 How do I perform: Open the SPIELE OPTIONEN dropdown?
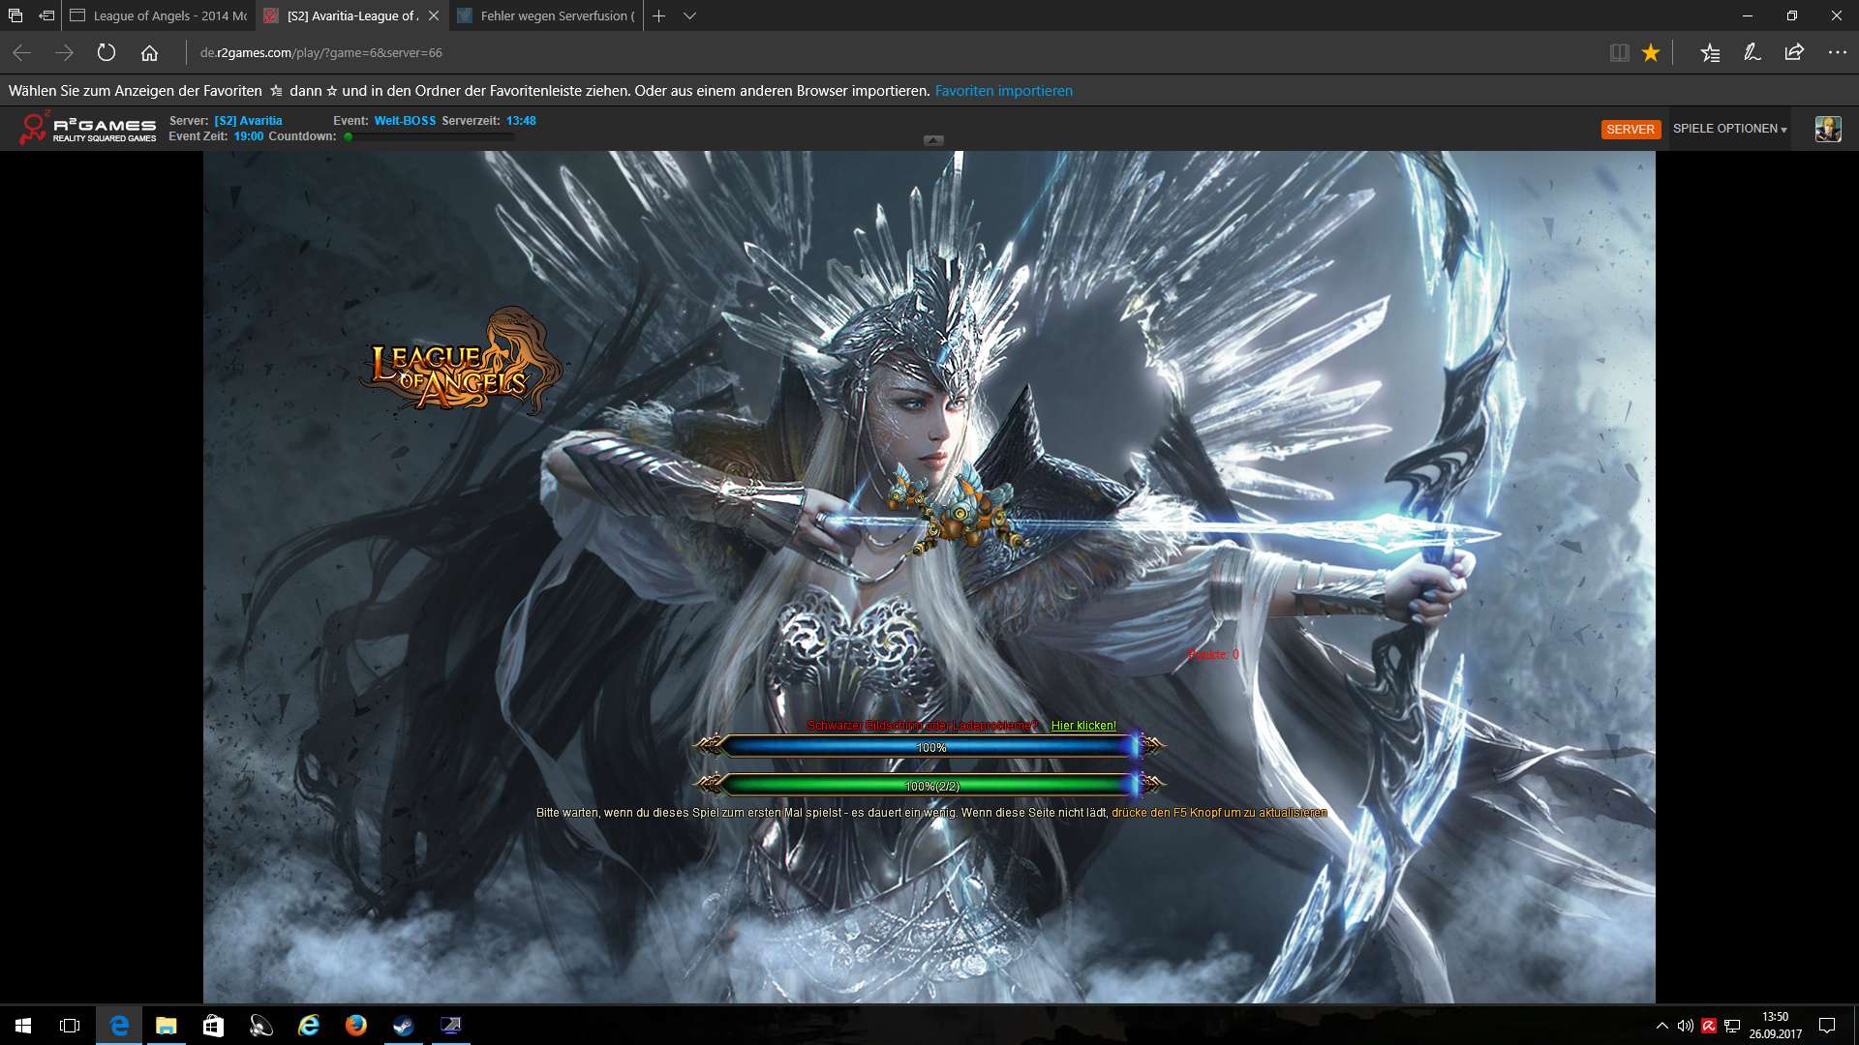point(1729,129)
